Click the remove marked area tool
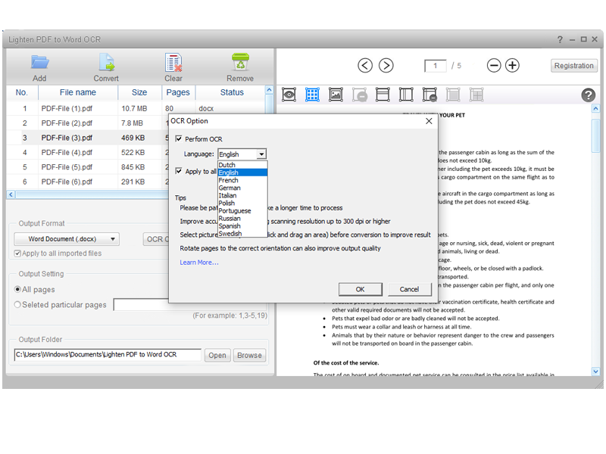The image size is (606, 454). coord(359,95)
